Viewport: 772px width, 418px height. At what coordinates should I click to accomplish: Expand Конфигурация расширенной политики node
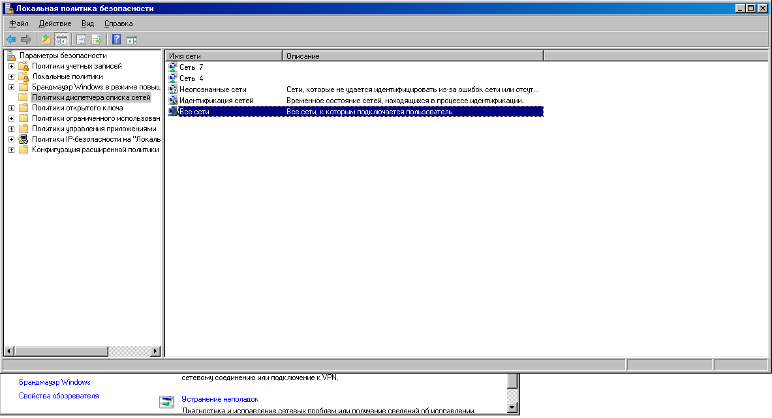pyautogui.click(x=11, y=150)
